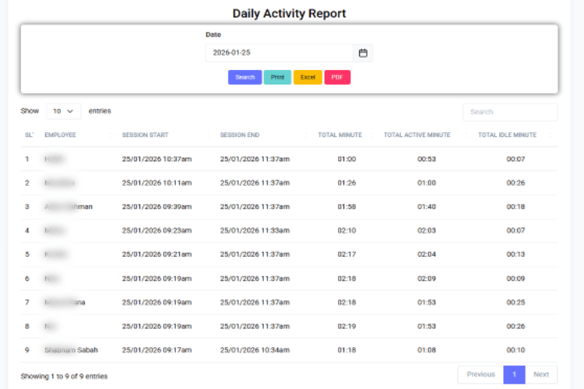The width and height of the screenshot is (584, 389).
Task: Sort by Total Active Minute column header
Action: [417, 135]
